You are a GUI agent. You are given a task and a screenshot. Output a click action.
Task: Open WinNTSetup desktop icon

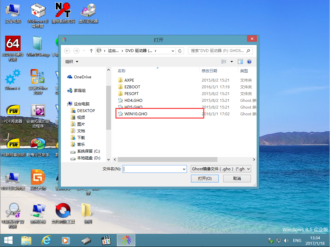(38, 47)
